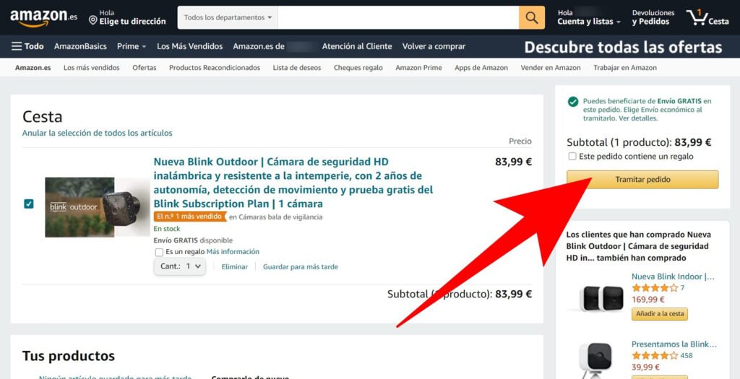Open the Cesta cart icon
The image size is (740, 379).
[707, 17]
